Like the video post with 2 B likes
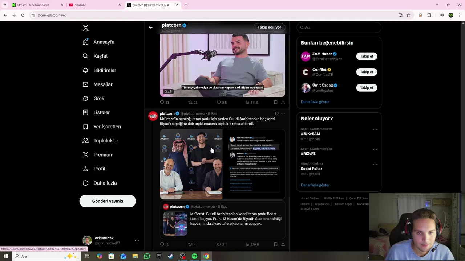The height and width of the screenshot is (261, 465). point(222,103)
